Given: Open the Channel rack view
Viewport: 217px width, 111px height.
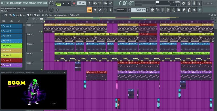Looking at the screenshot, I should 163,10.
